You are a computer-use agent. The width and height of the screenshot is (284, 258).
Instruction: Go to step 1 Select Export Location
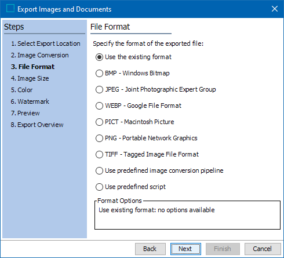click(x=46, y=43)
